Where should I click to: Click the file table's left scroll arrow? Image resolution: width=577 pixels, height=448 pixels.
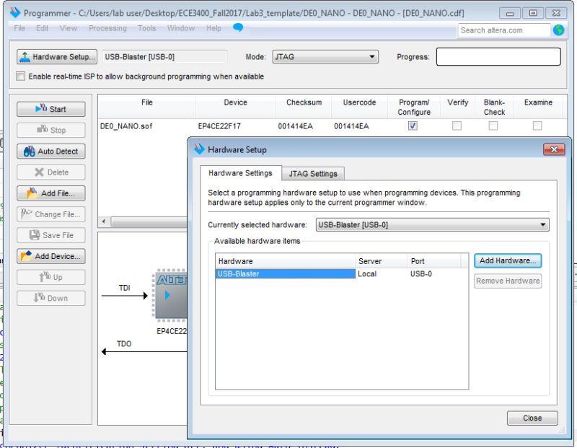pyautogui.click(x=104, y=221)
